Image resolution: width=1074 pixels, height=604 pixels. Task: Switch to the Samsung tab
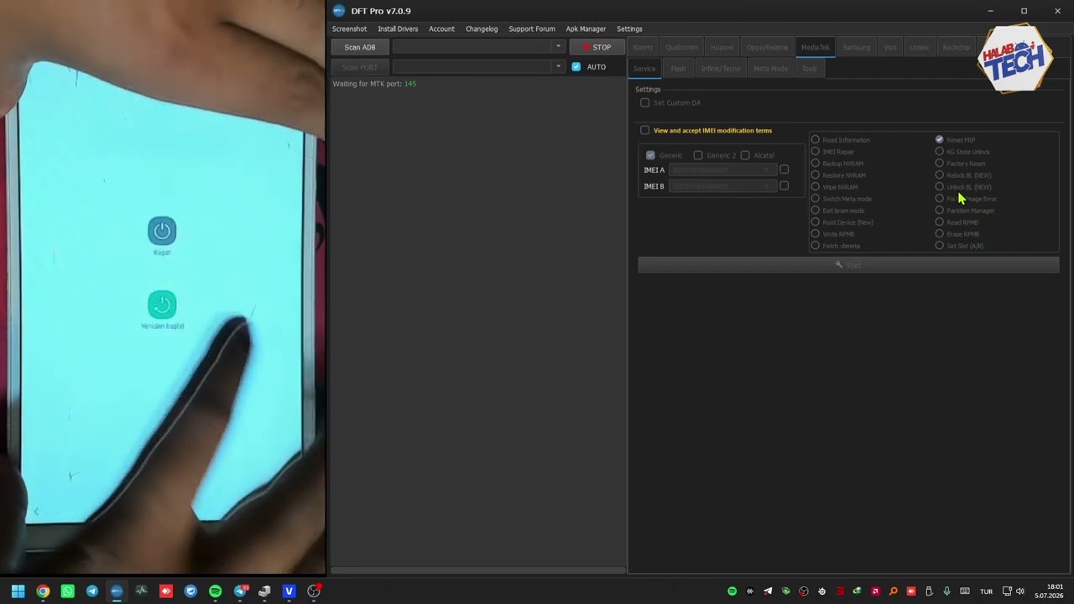click(x=856, y=47)
